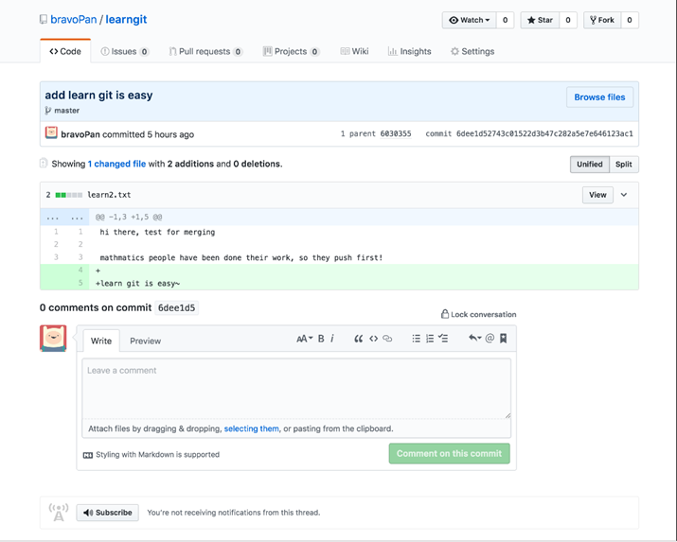
Task: Insert a quote in the comment
Action: click(x=358, y=339)
